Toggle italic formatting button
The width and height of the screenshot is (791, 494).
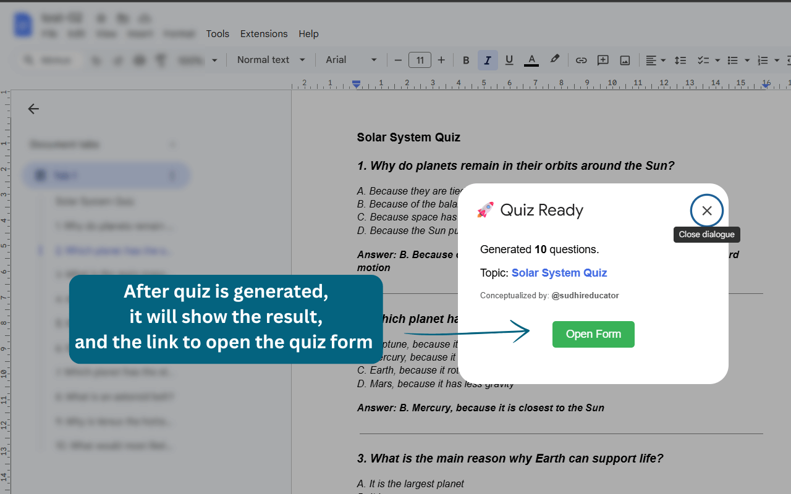(488, 60)
